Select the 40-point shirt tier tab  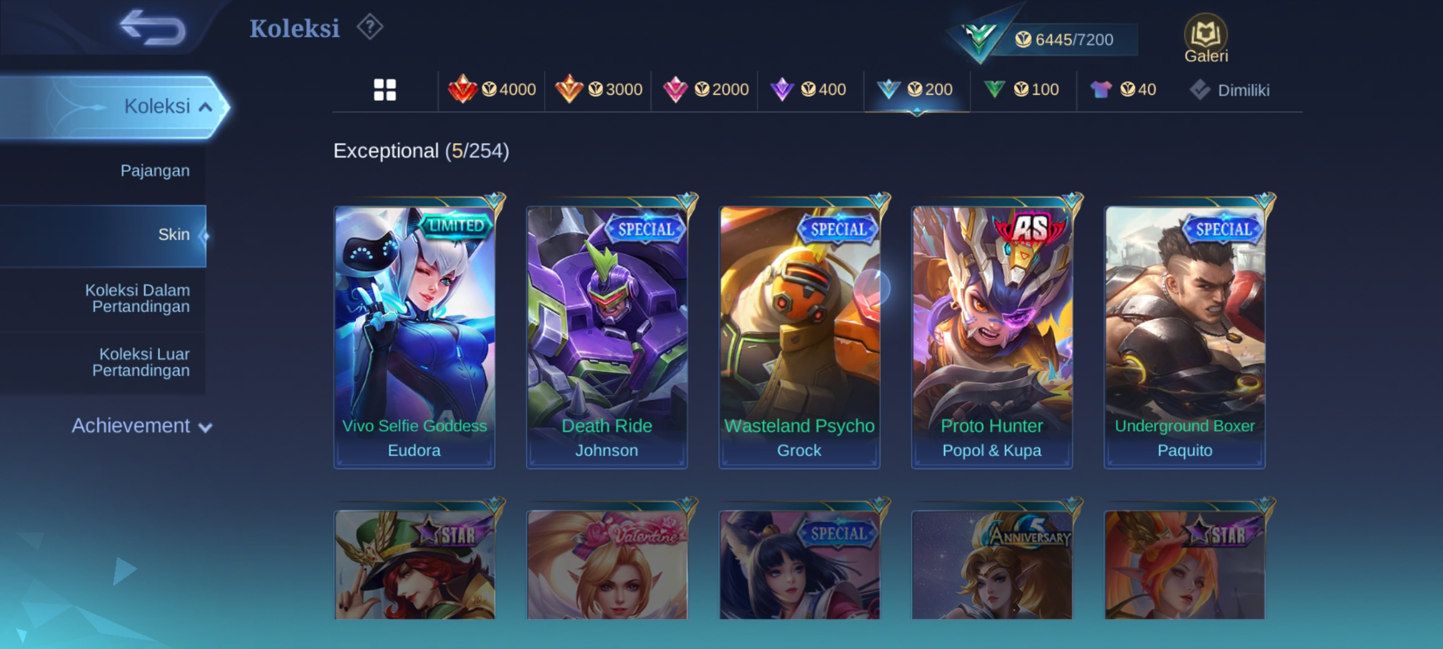[x=1123, y=90]
